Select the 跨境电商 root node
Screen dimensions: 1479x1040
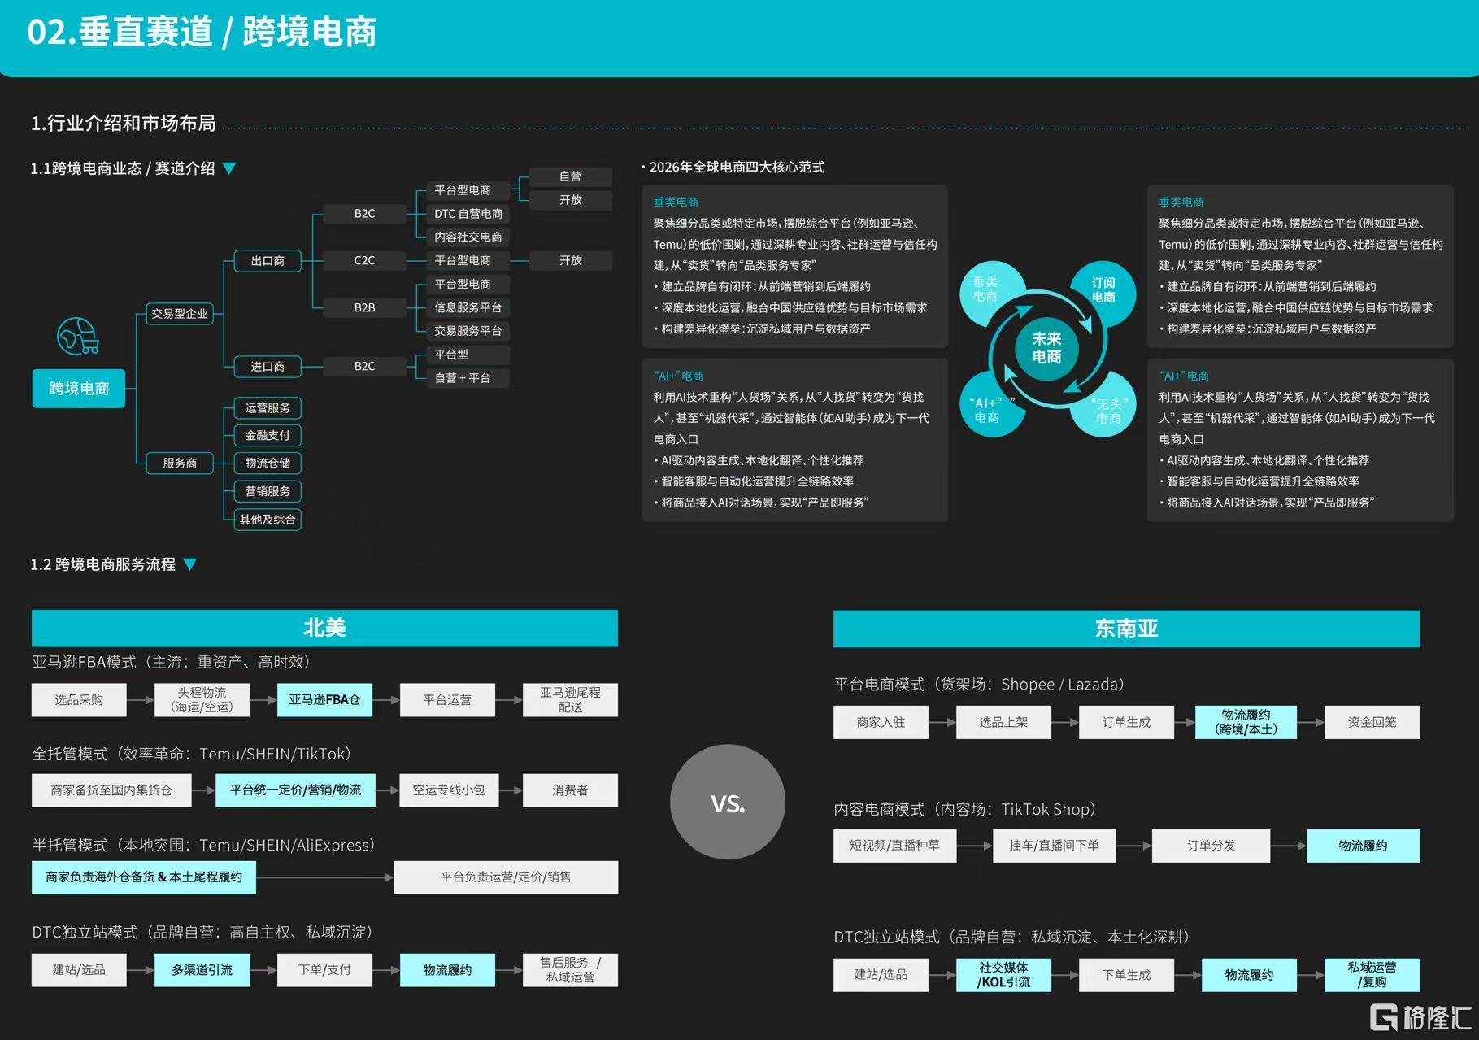[x=79, y=388]
